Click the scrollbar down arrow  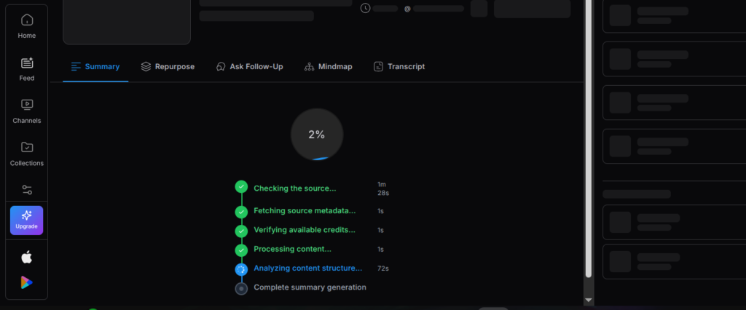pyautogui.click(x=589, y=300)
